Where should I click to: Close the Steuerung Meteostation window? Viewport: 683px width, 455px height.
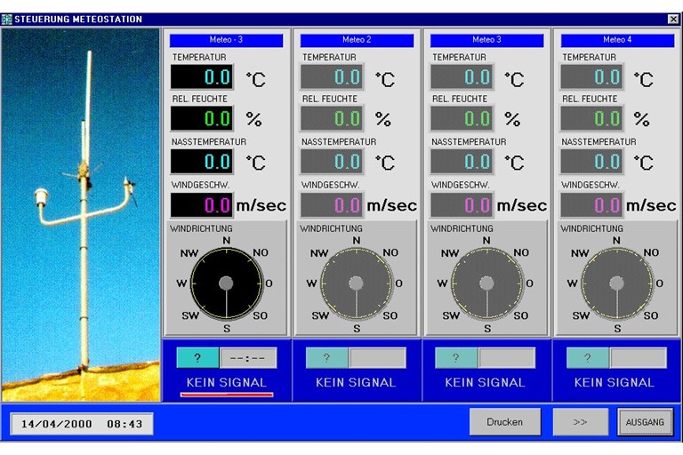point(673,20)
